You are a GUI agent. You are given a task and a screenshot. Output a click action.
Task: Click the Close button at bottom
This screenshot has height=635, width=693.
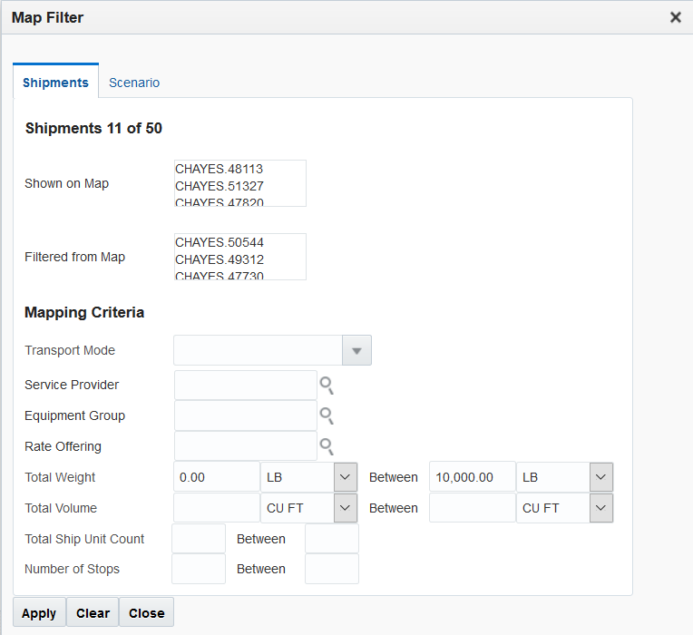point(146,613)
